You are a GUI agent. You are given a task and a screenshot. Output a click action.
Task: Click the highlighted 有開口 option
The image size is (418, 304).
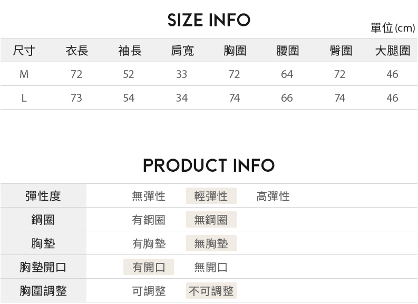click(x=149, y=267)
